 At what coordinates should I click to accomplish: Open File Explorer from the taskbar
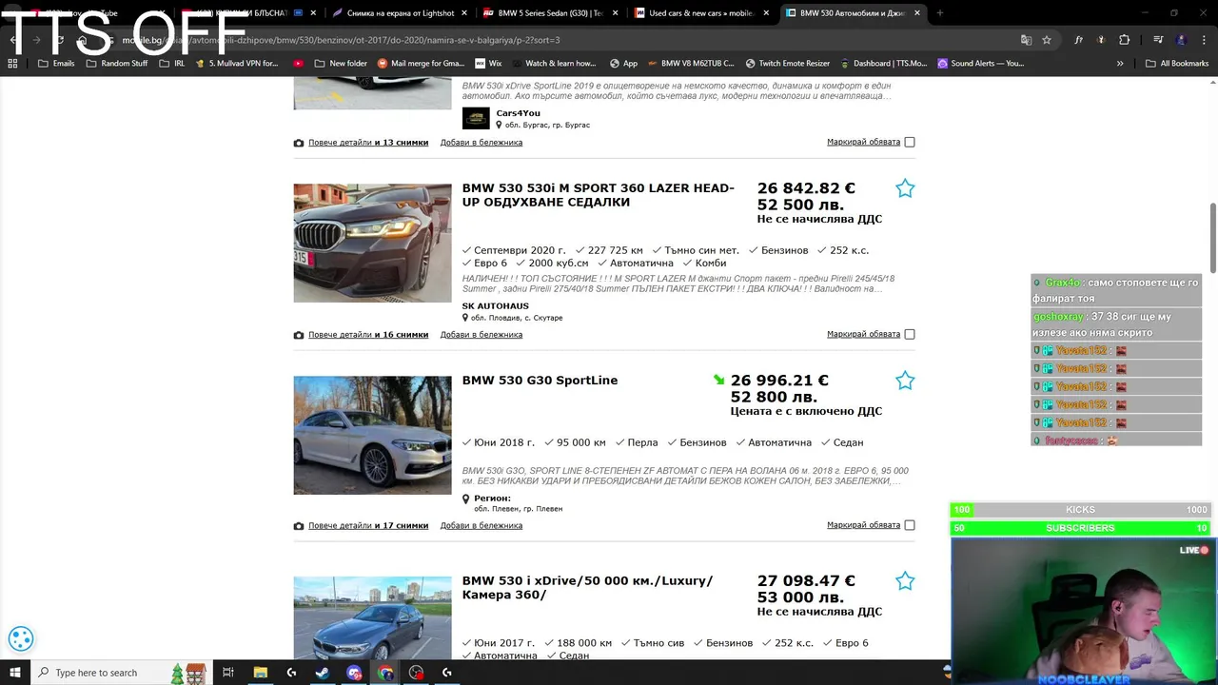click(x=261, y=673)
